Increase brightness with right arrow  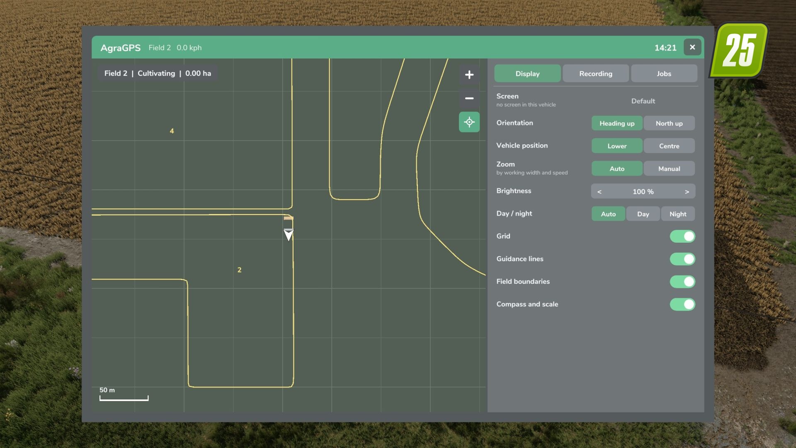pyautogui.click(x=687, y=191)
